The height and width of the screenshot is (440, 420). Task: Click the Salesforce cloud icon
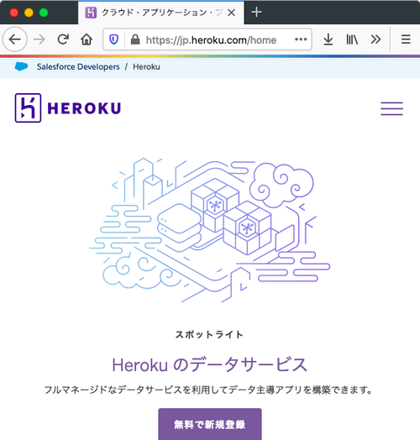tap(21, 66)
